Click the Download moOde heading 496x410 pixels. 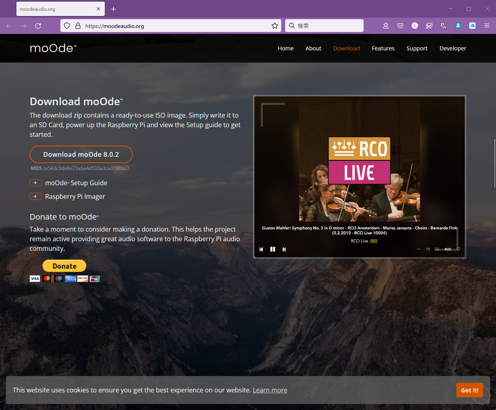[76, 102]
